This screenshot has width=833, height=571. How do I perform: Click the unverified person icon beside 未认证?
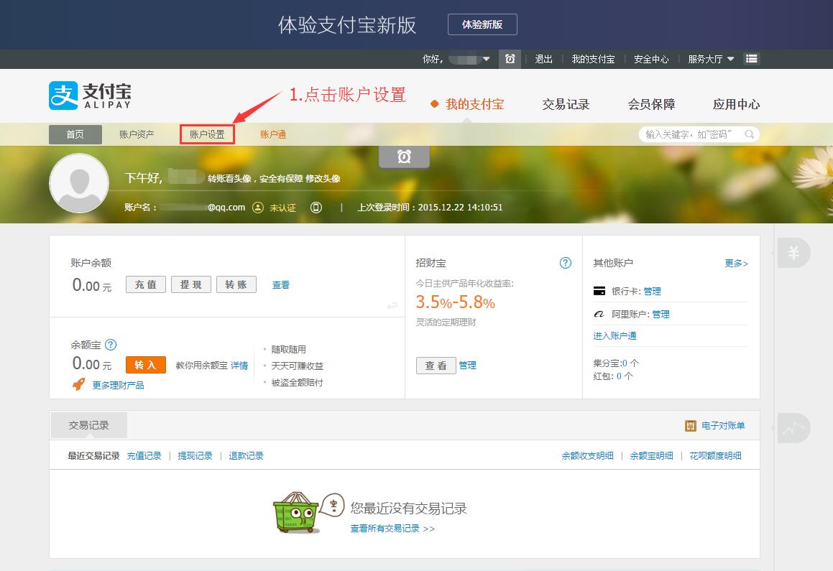pos(257,208)
